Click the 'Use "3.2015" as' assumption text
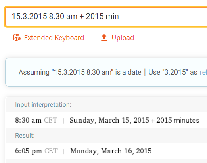 pyautogui.click(x=173, y=72)
